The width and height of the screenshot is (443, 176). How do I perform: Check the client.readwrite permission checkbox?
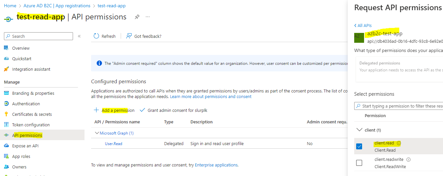[x=359, y=163]
